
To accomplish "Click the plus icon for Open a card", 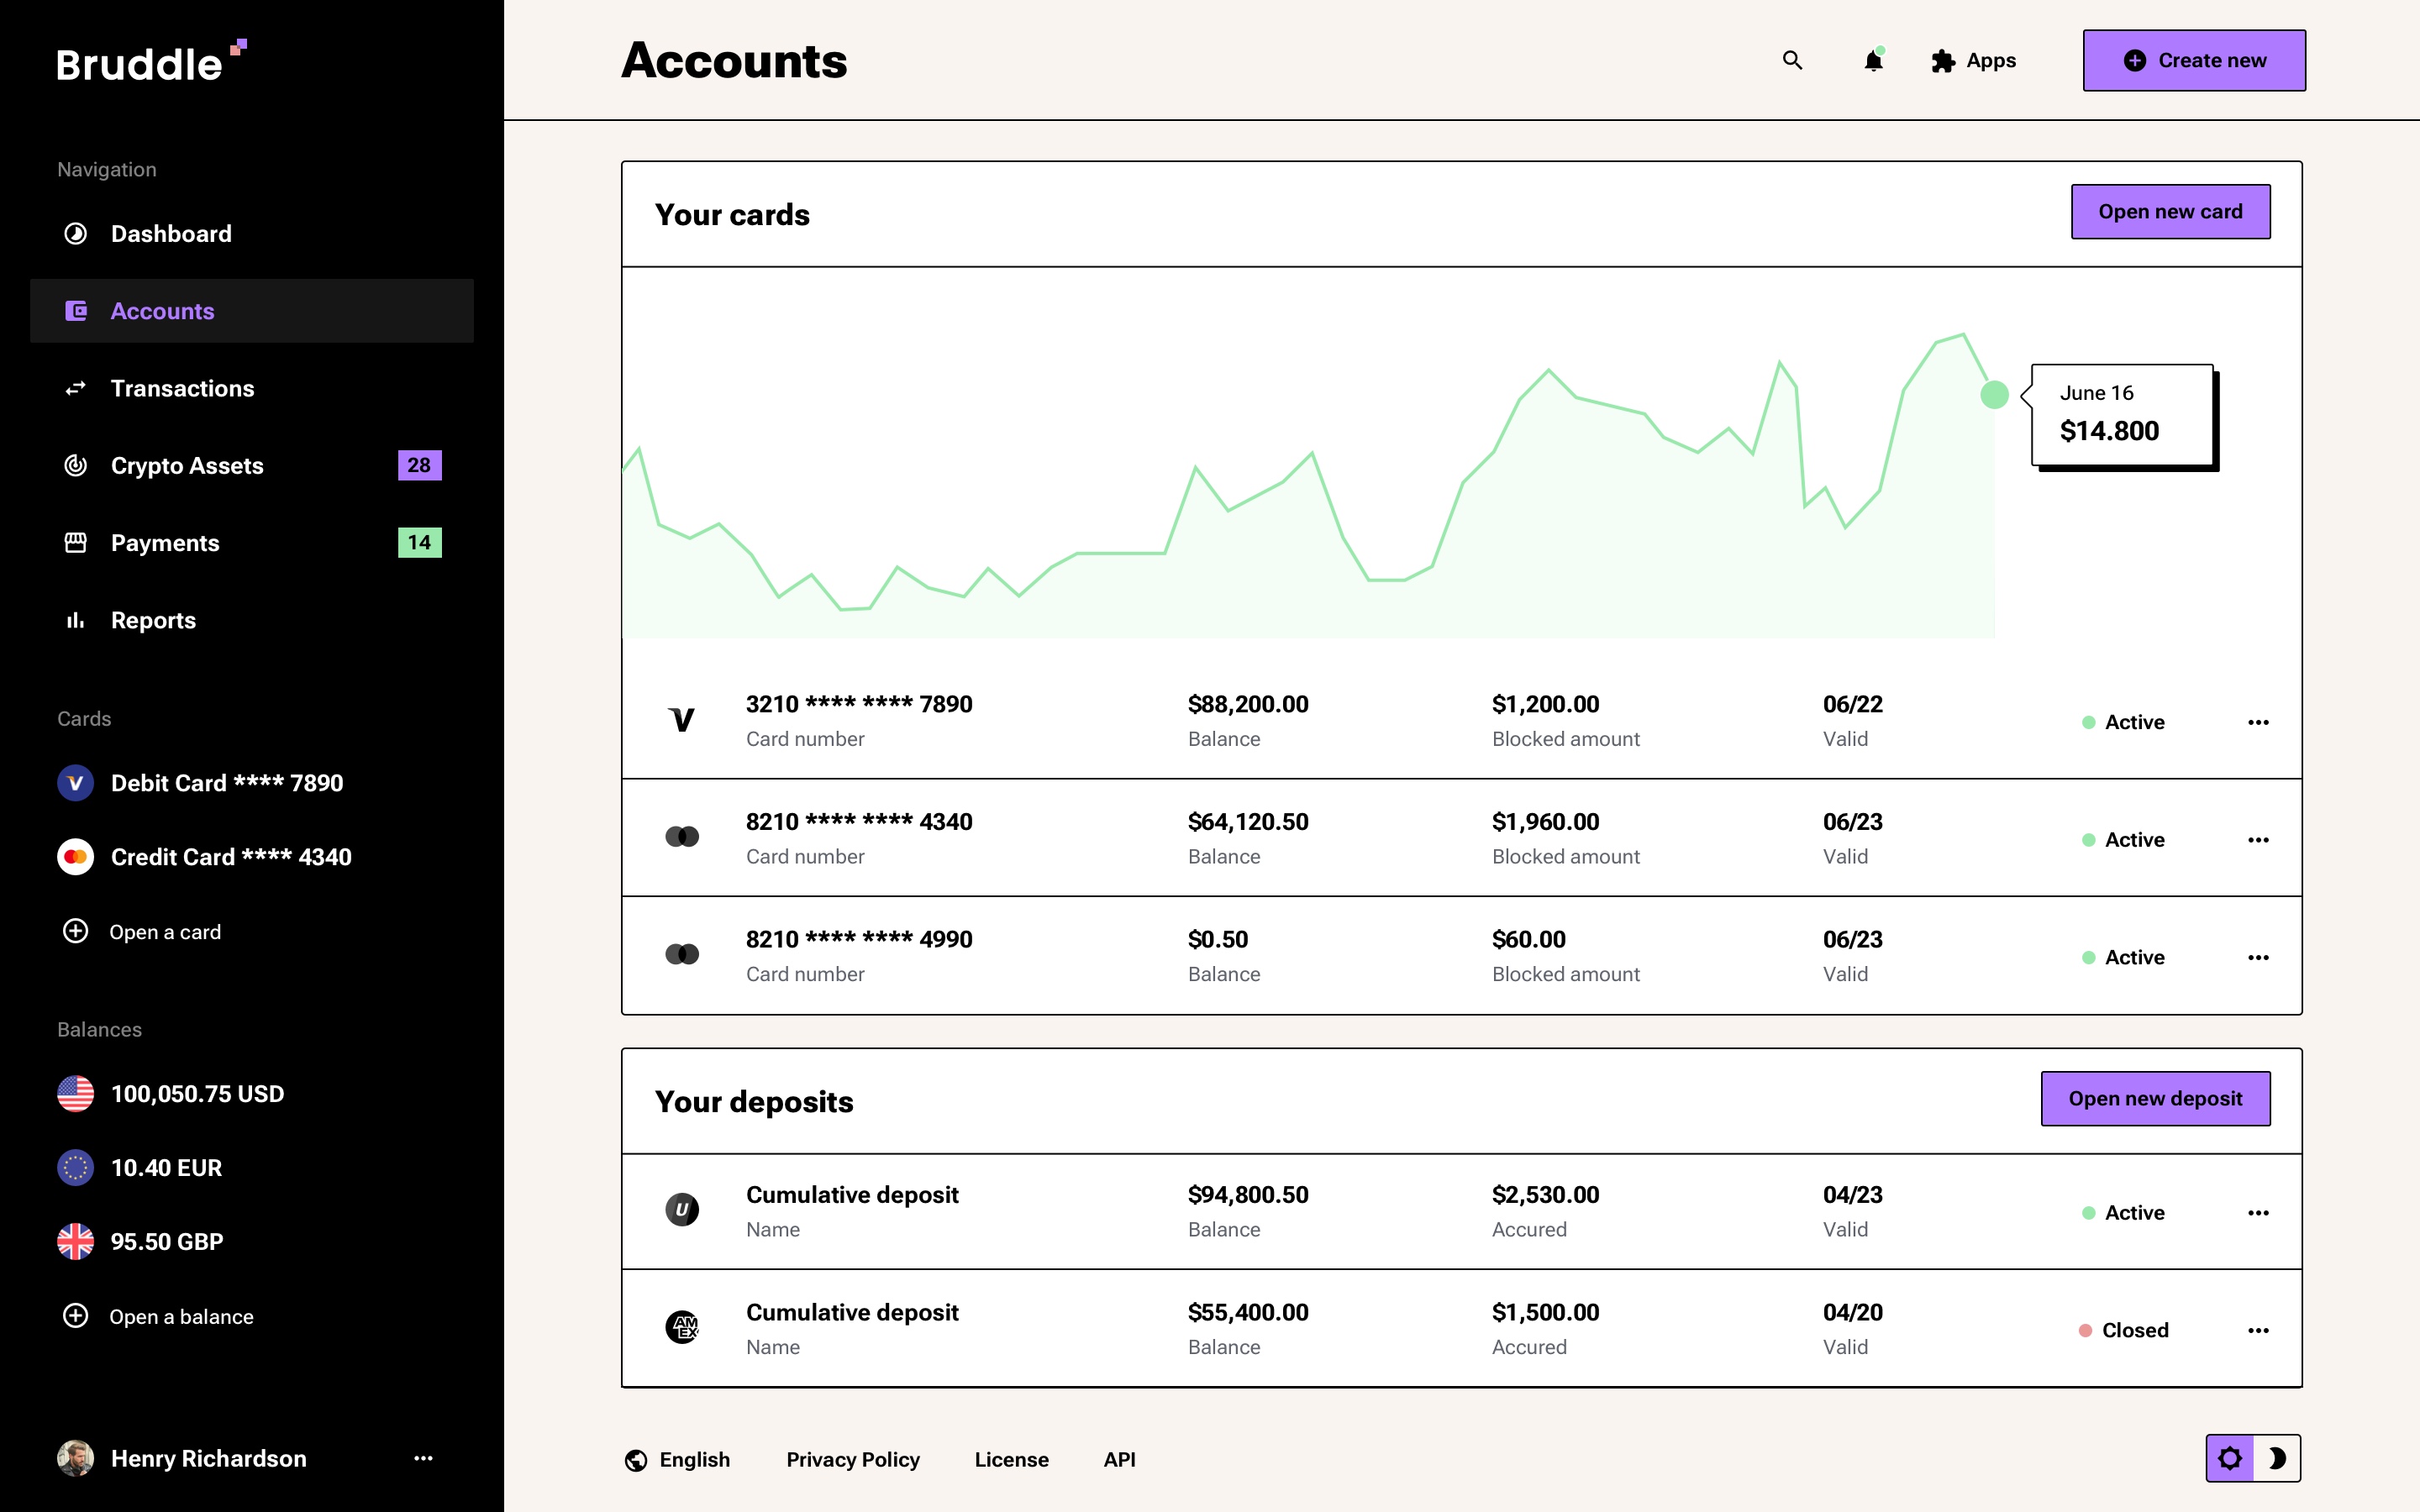I will click(x=75, y=931).
